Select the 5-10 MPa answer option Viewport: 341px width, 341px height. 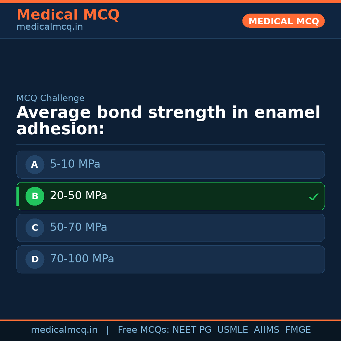(x=170, y=165)
